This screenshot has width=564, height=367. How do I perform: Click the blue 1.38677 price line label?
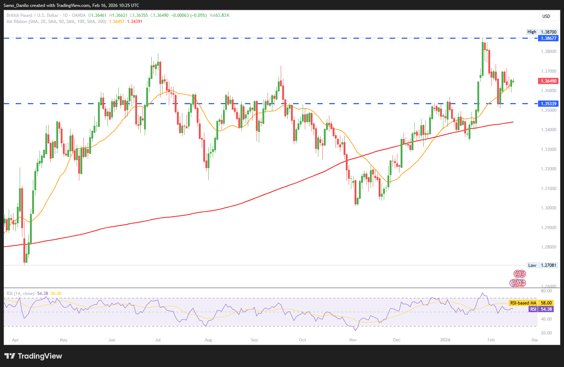(x=548, y=38)
